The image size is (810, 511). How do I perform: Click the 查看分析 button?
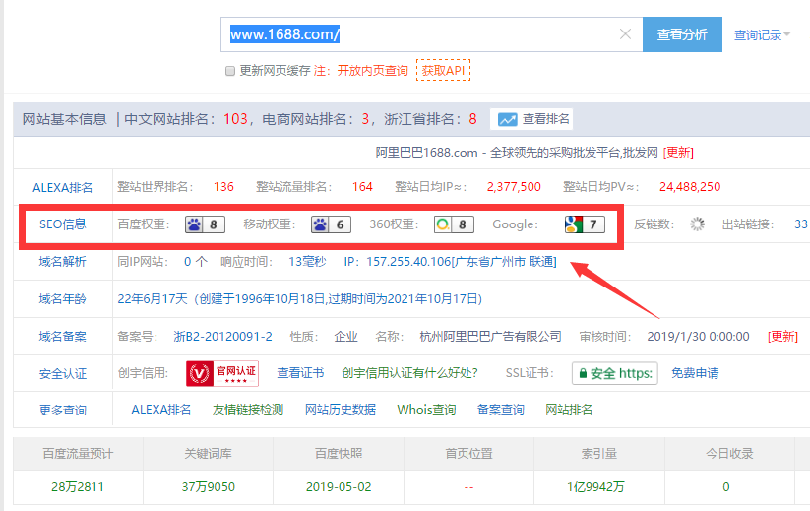[x=682, y=34]
